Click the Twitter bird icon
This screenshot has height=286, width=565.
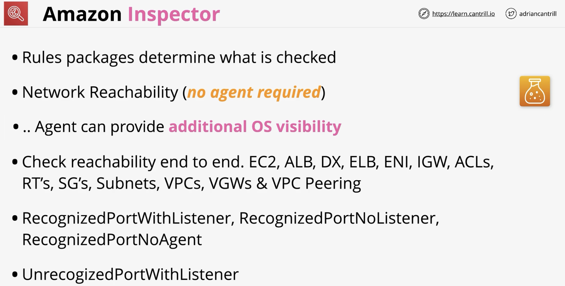(511, 14)
